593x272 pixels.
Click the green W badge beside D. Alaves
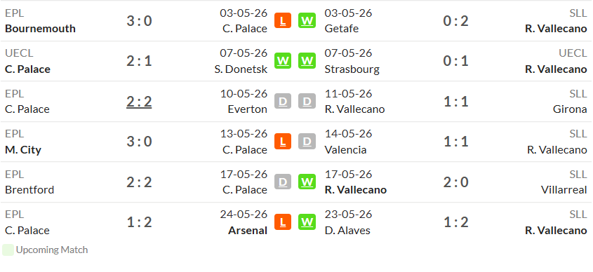click(307, 222)
